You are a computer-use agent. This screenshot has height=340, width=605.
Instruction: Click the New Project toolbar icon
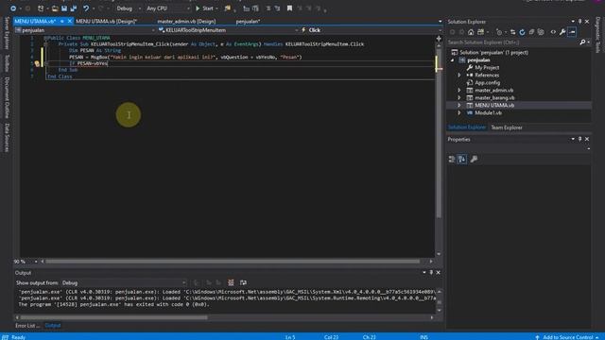(x=41, y=8)
